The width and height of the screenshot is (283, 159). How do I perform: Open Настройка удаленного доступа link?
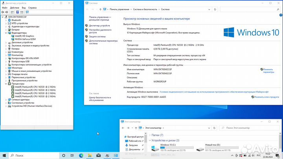coord(100,31)
